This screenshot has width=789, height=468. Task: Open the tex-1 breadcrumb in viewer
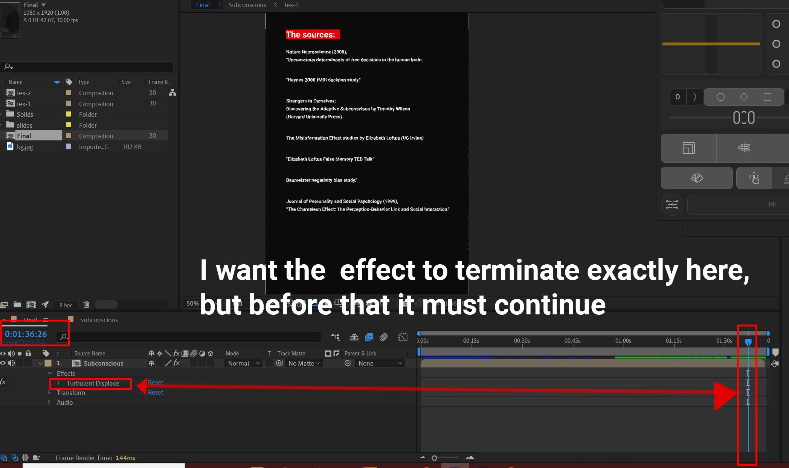click(291, 5)
